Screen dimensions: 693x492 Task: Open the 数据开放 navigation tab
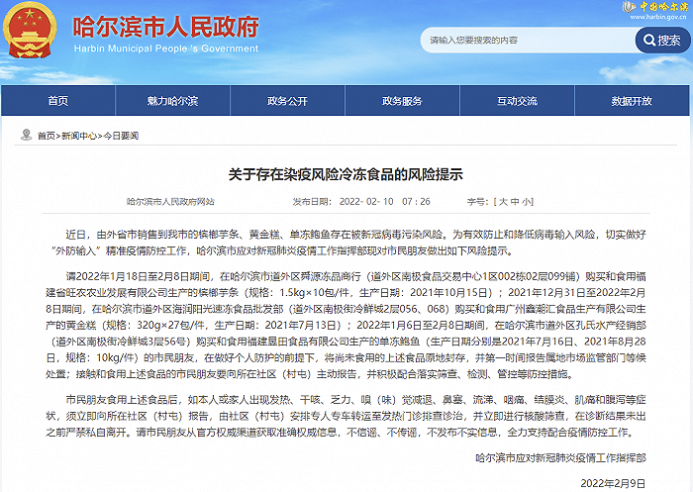[633, 101]
